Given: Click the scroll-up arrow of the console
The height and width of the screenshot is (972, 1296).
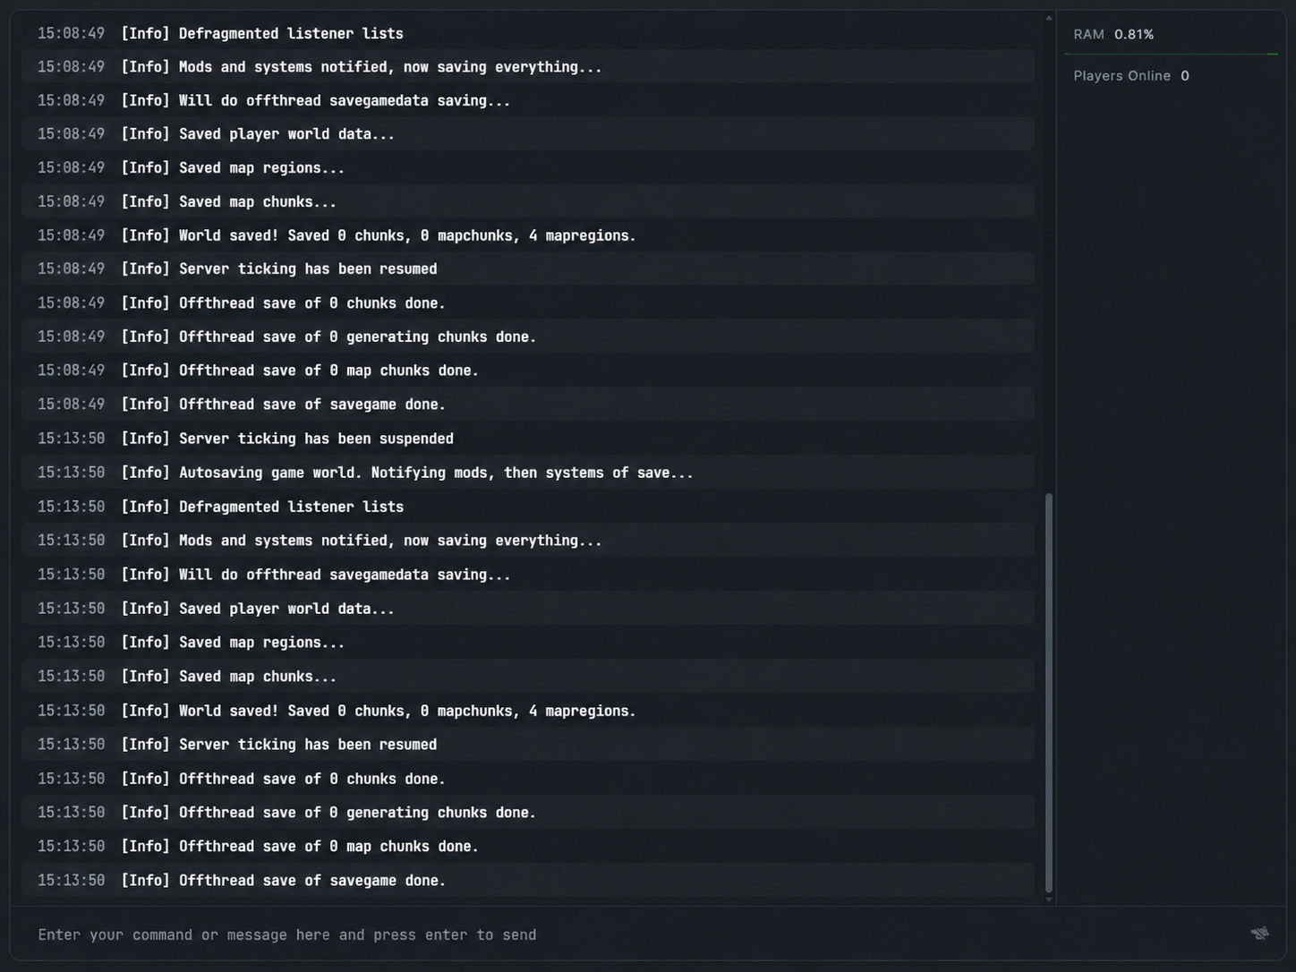Looking at the screenshot, I should click(x=1048, y=18).
